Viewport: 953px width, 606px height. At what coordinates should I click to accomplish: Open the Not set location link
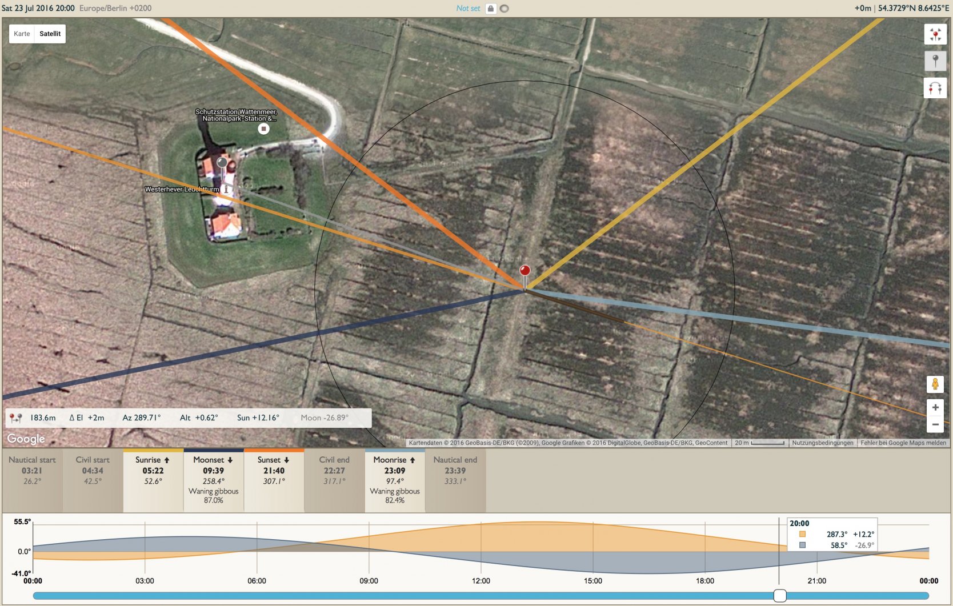click(468, 9)
